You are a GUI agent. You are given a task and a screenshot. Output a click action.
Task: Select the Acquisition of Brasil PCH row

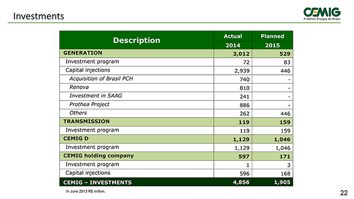coord(176,79)
